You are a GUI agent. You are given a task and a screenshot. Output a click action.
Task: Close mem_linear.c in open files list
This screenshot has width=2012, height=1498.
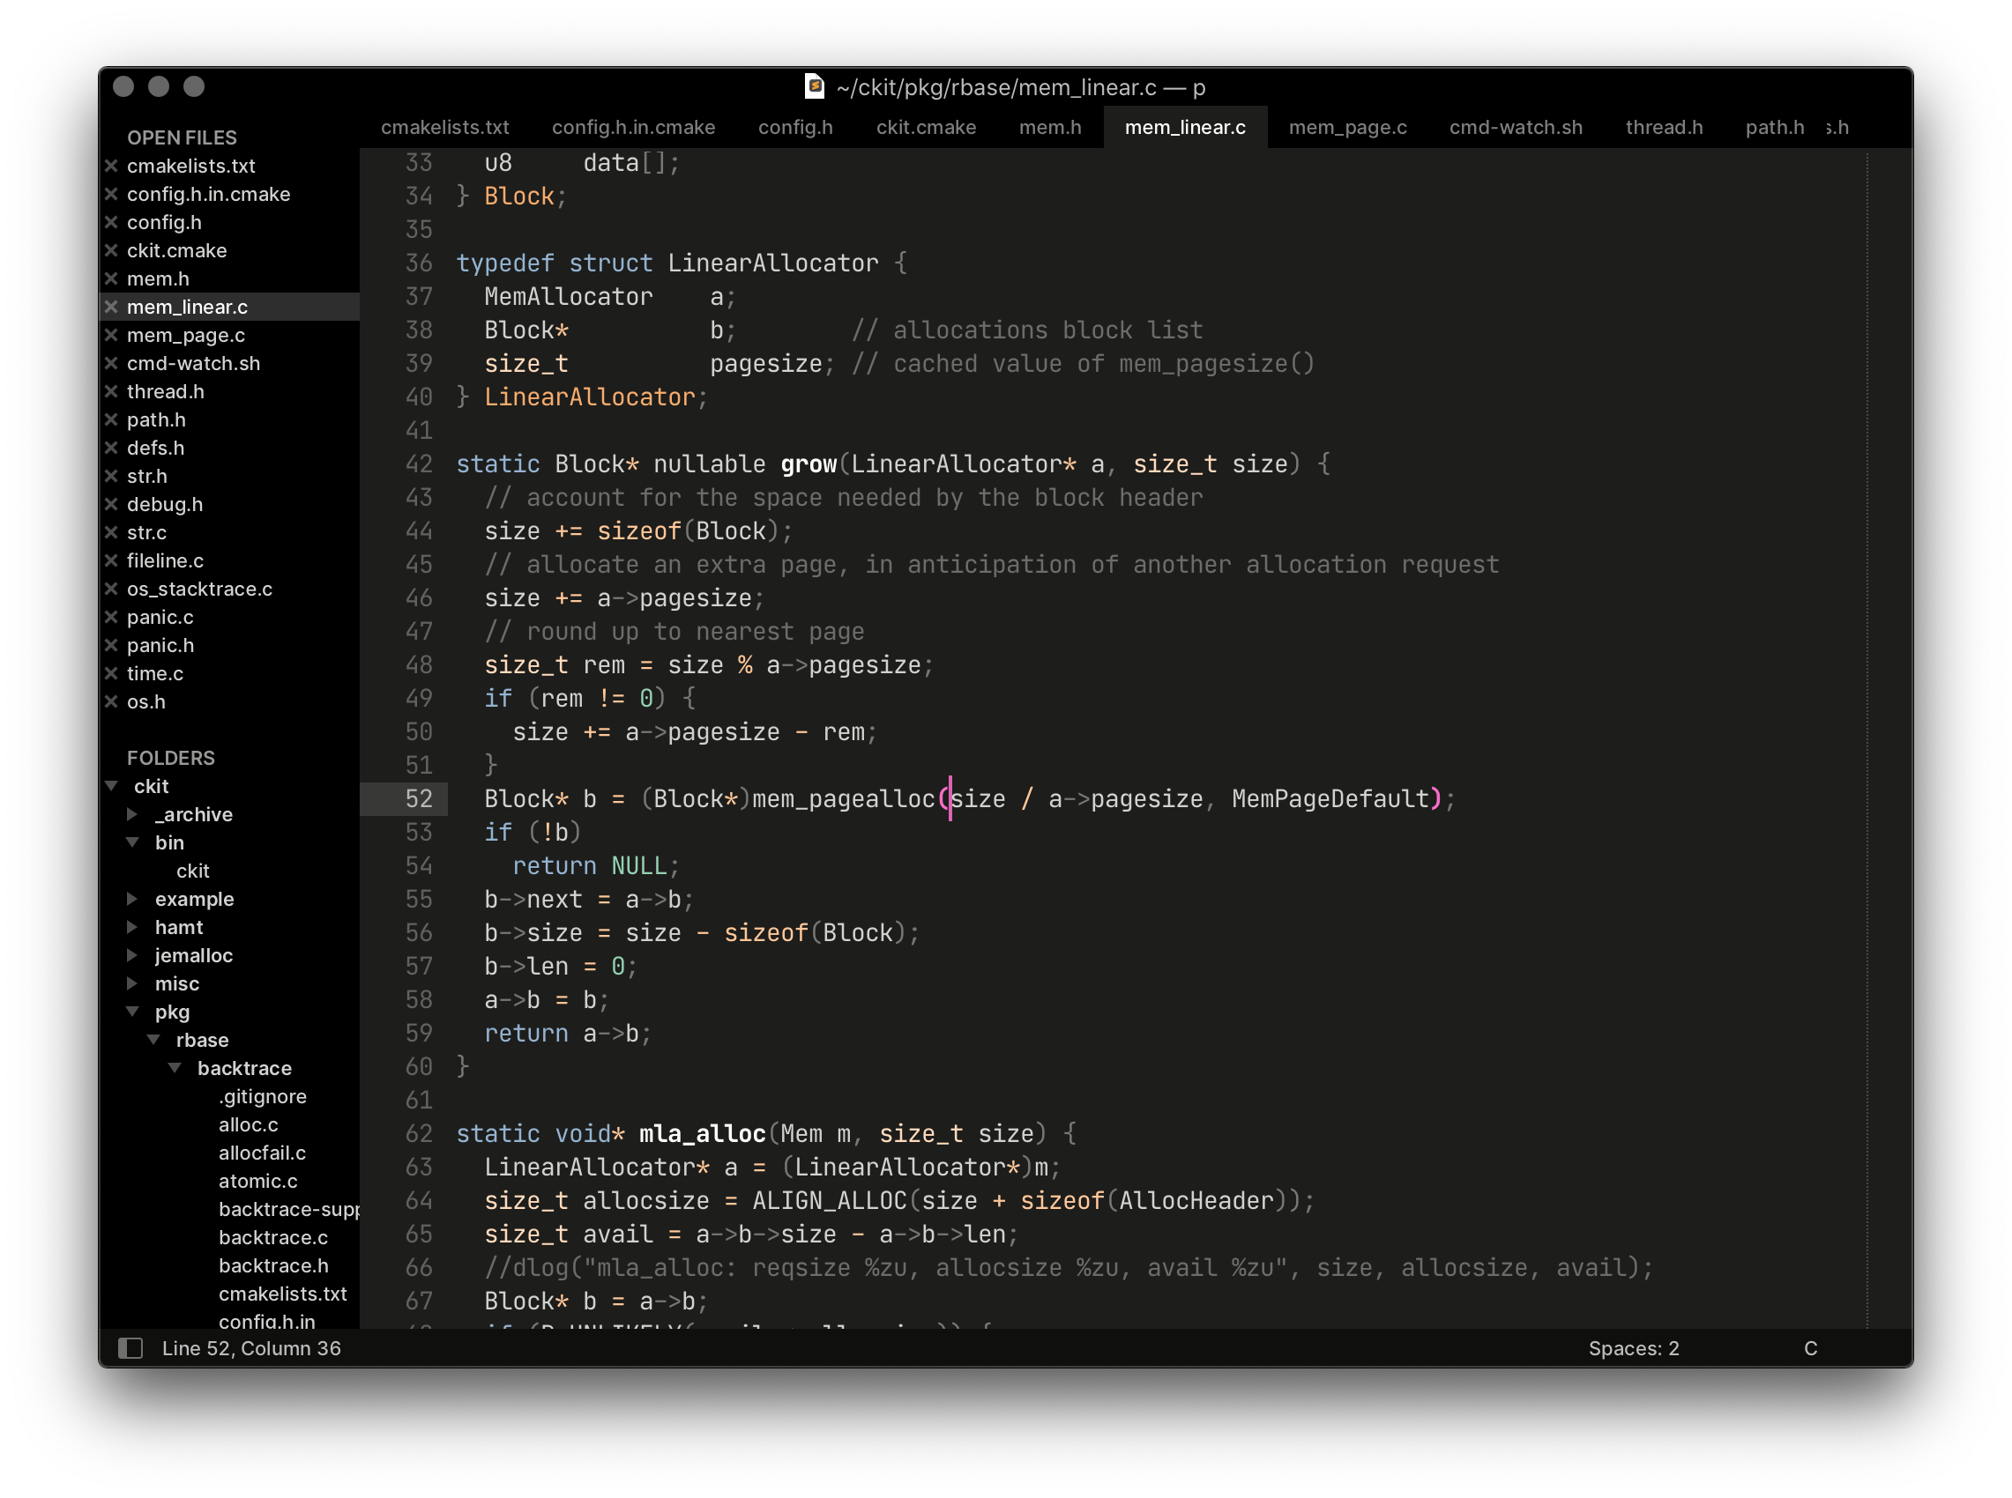(x=111, y=307)
